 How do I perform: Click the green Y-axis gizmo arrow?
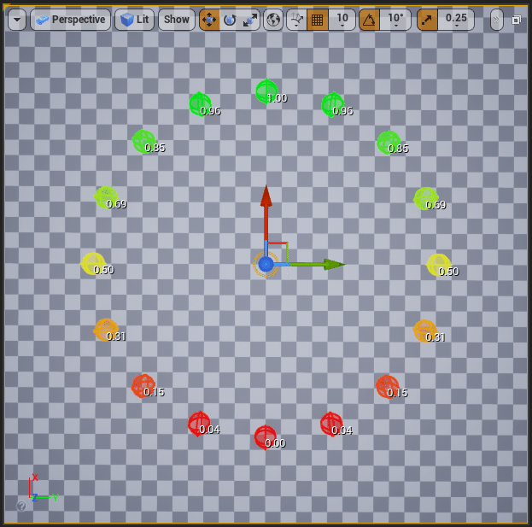click(x=317, y=264)
